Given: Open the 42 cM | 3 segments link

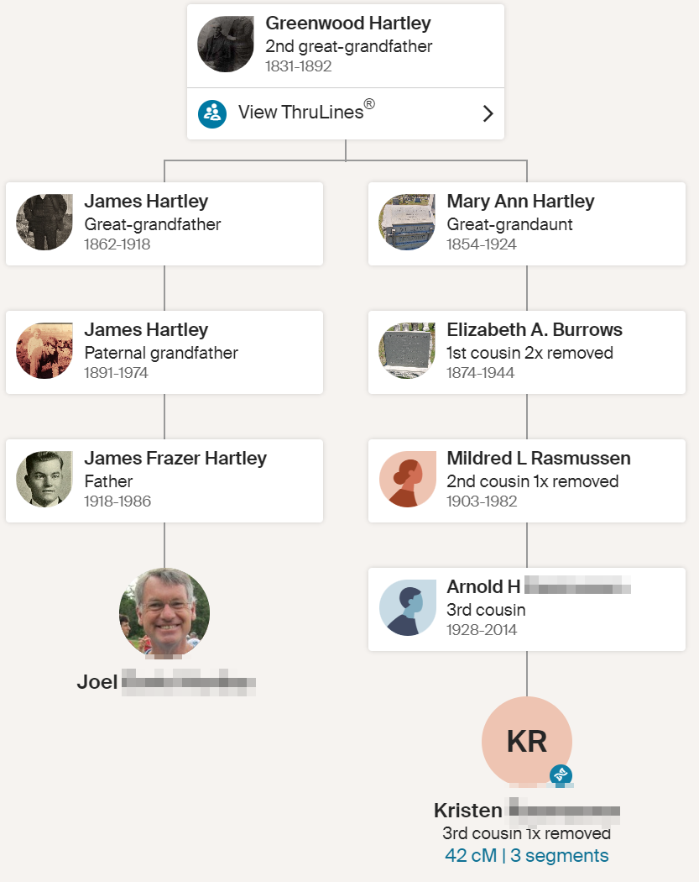Looking at the screenshot, I should pos(526,856).
